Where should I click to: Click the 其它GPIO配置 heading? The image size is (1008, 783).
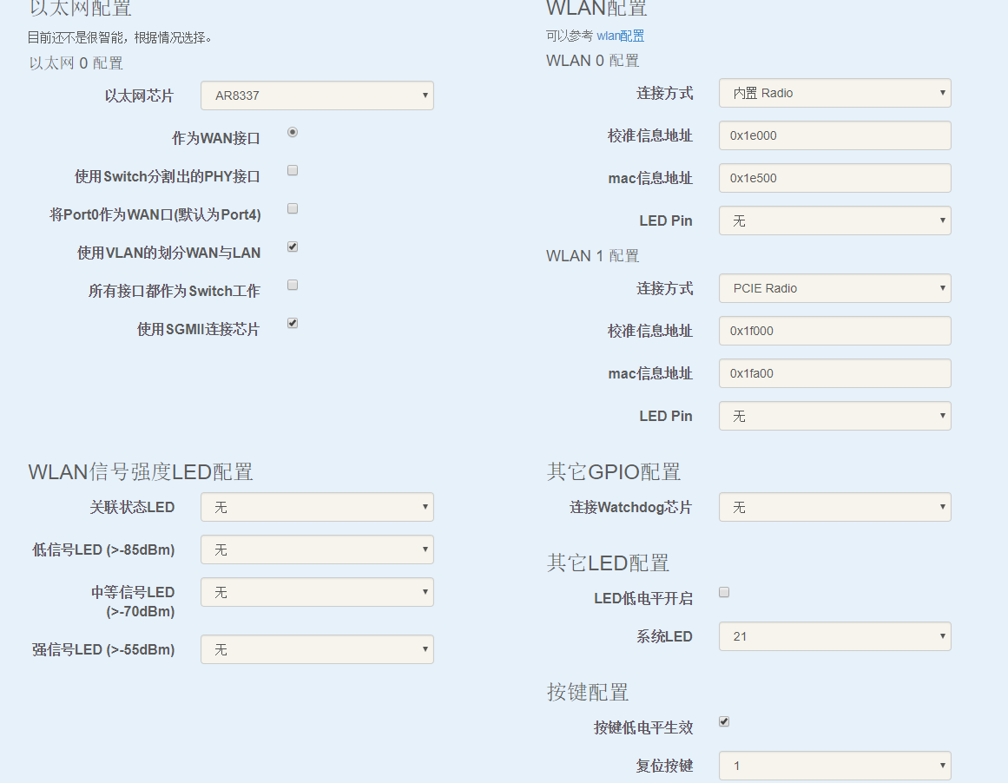(614, 472)
